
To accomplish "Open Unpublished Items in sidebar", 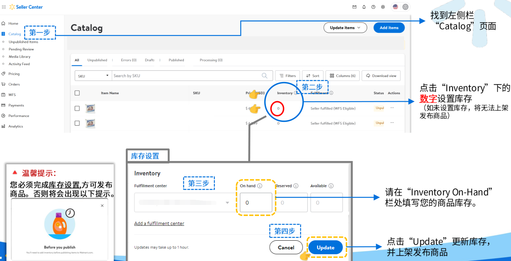I will tap(23, 42).
